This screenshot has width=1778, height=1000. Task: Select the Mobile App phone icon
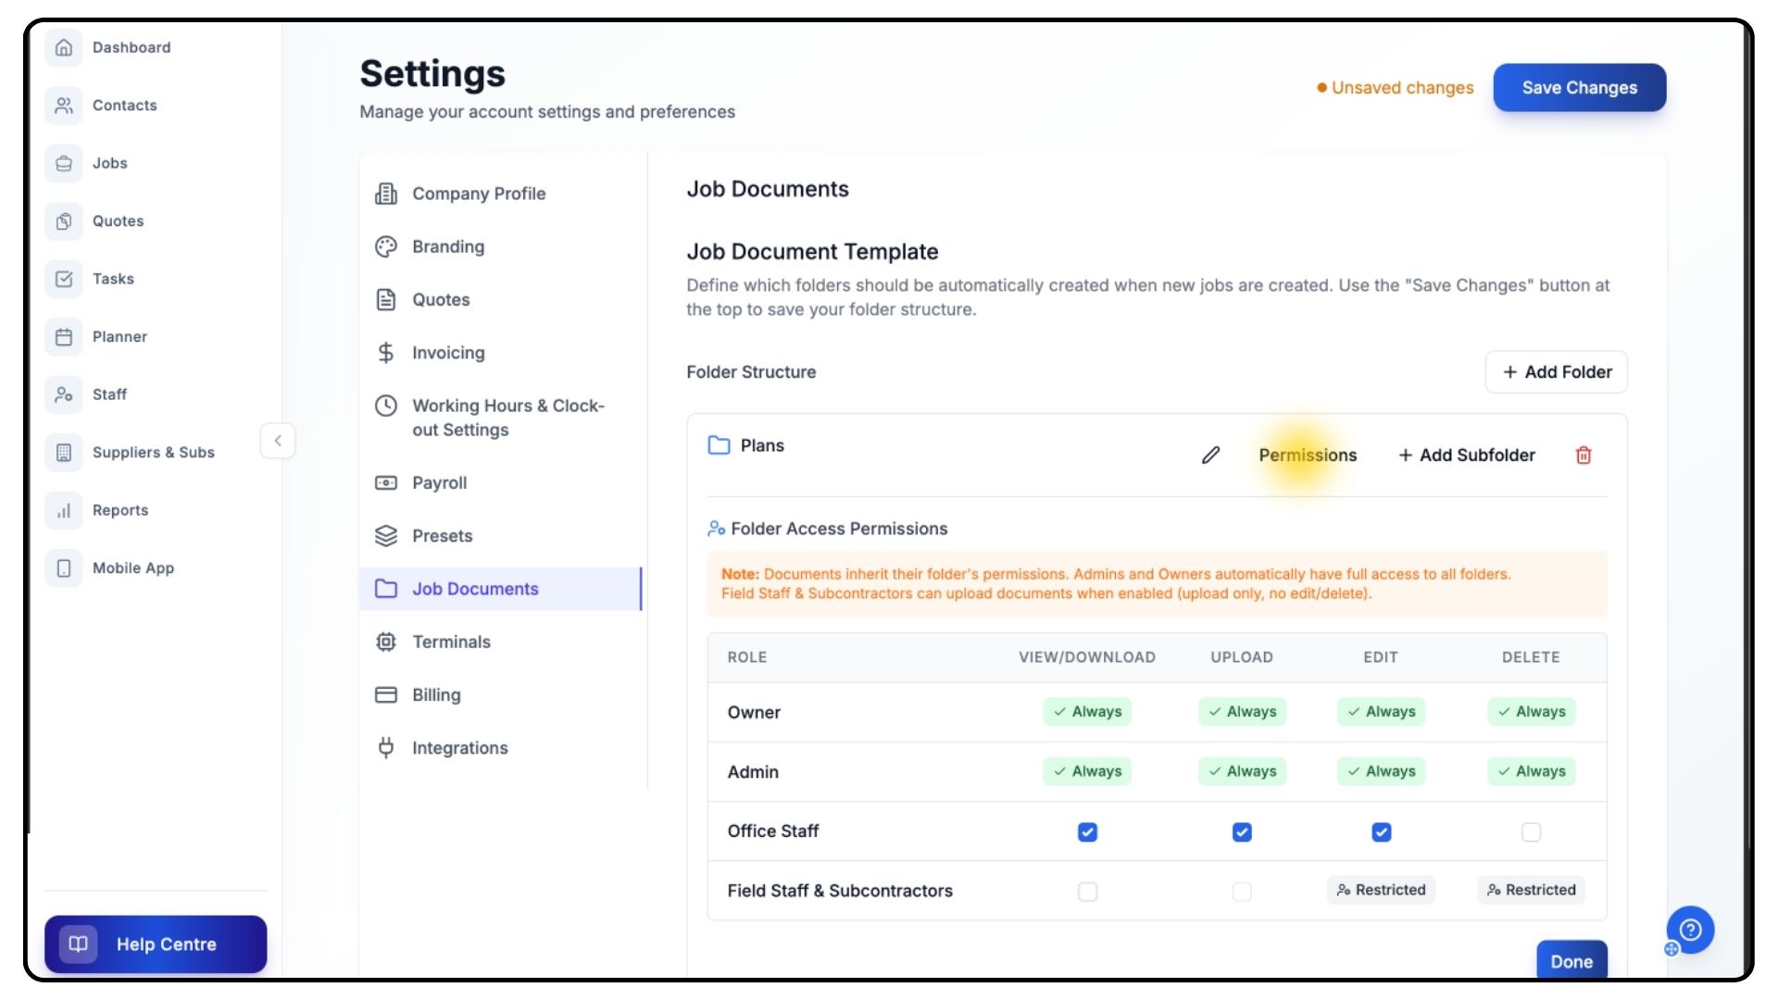tap(64, 569)
